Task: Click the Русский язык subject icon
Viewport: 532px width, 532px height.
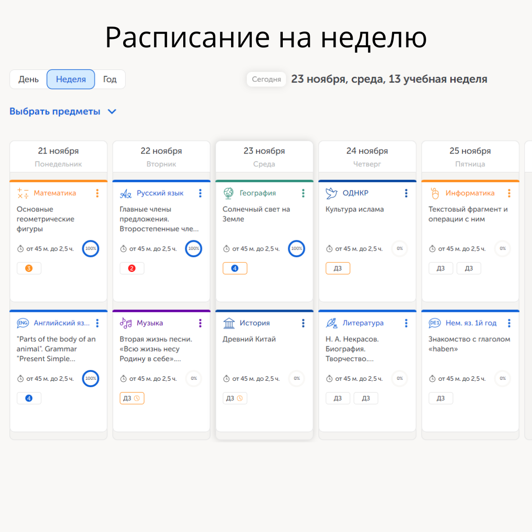Action: pos(126,193)
